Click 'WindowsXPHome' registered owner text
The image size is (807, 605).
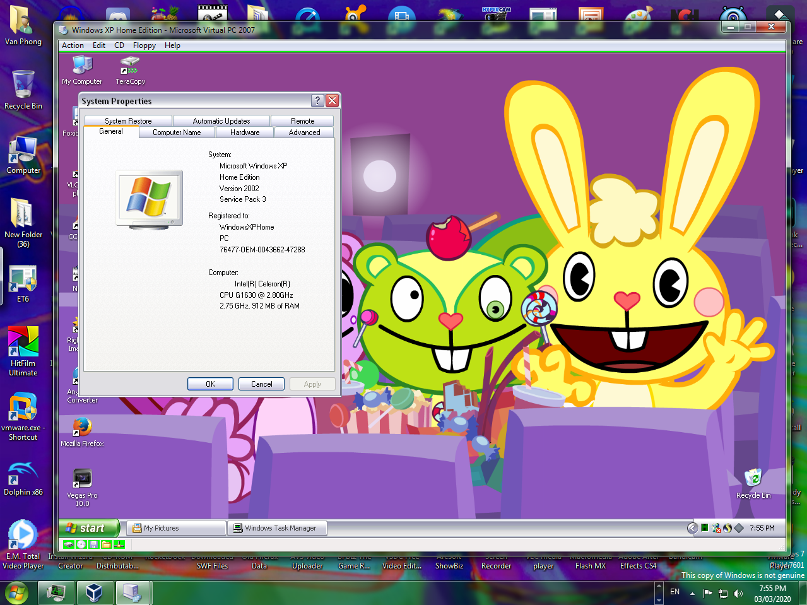pyautogui.click(x=247, y=227)
